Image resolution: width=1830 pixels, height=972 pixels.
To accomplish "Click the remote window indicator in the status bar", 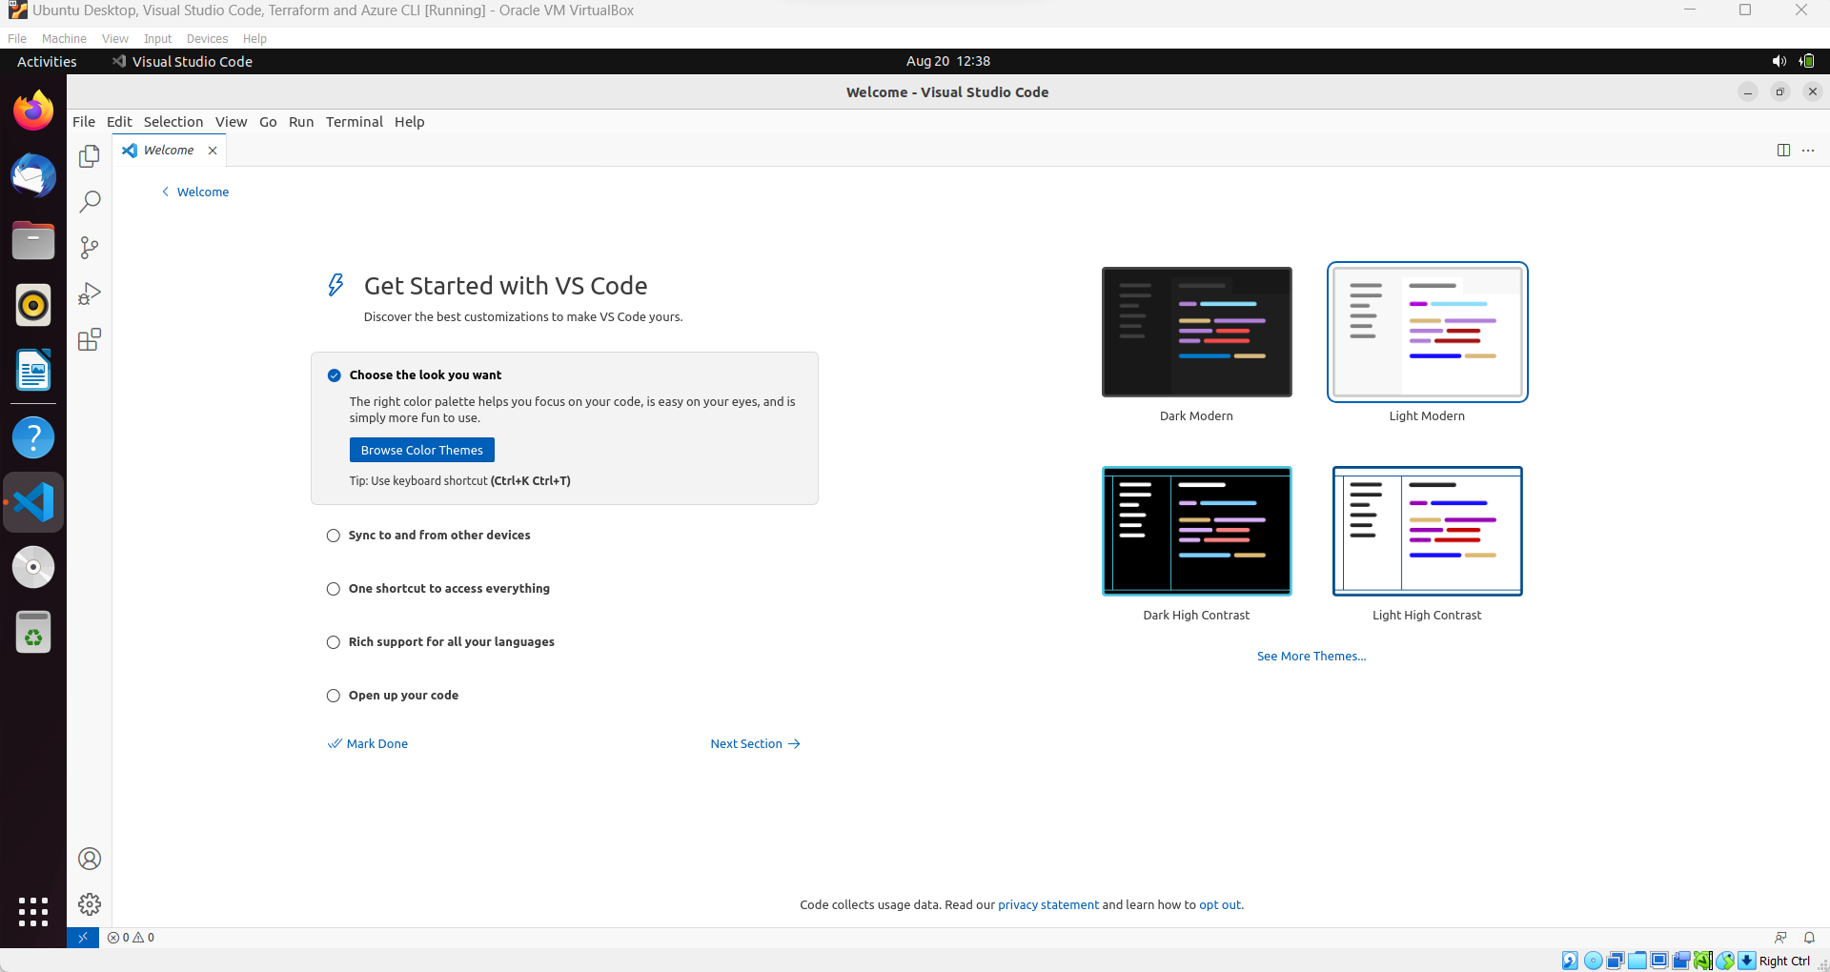I will coord(83,937).
